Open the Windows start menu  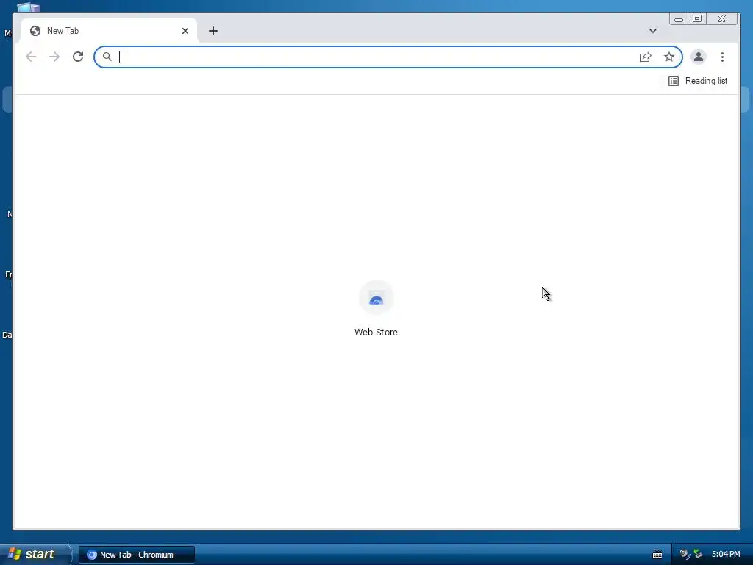click(35, 554)
